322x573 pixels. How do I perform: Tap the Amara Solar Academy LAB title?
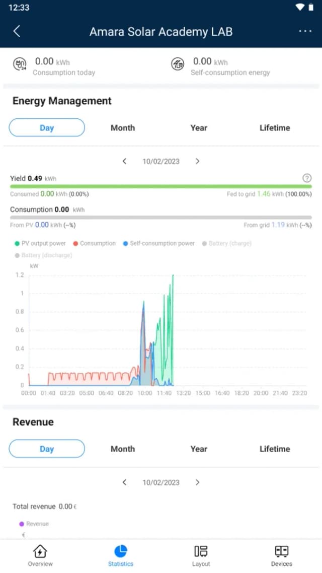click(161, 31)
